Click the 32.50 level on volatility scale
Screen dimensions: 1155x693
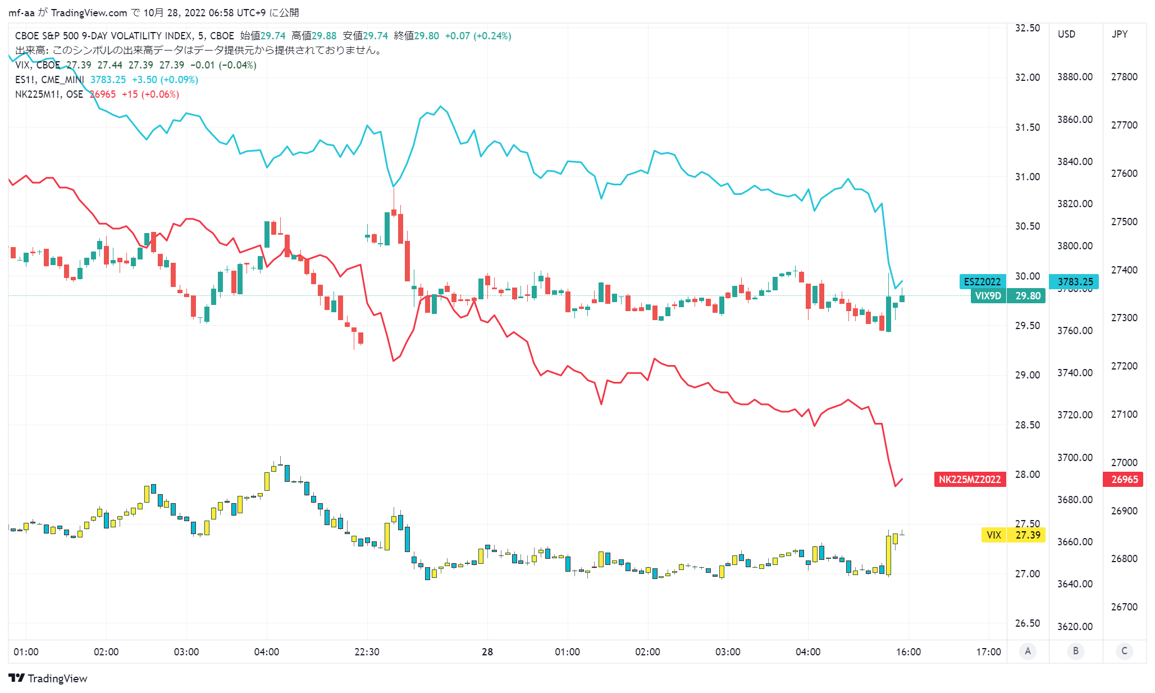tap(1027, 28)
